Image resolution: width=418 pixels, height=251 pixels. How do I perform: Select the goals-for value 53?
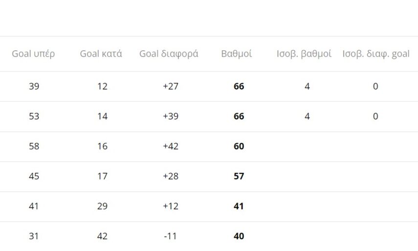click(34, 116)
